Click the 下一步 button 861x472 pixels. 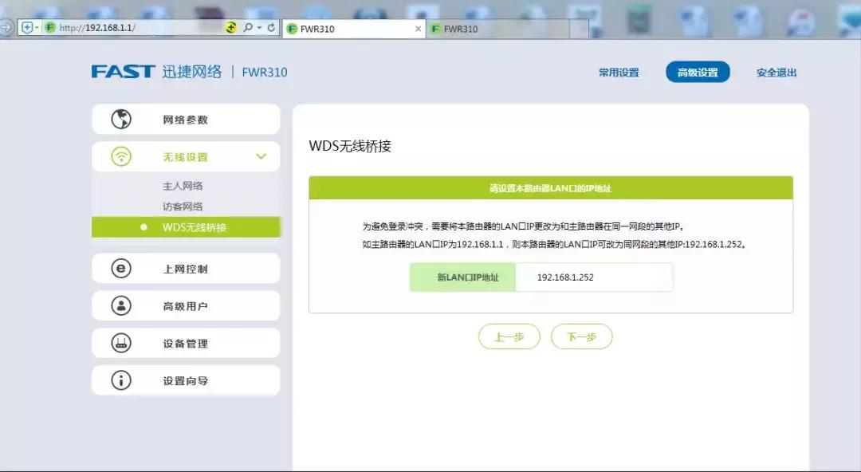point(582,336)
